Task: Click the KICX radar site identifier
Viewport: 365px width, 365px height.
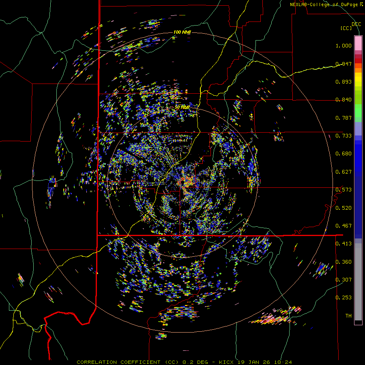Action: 226,362
